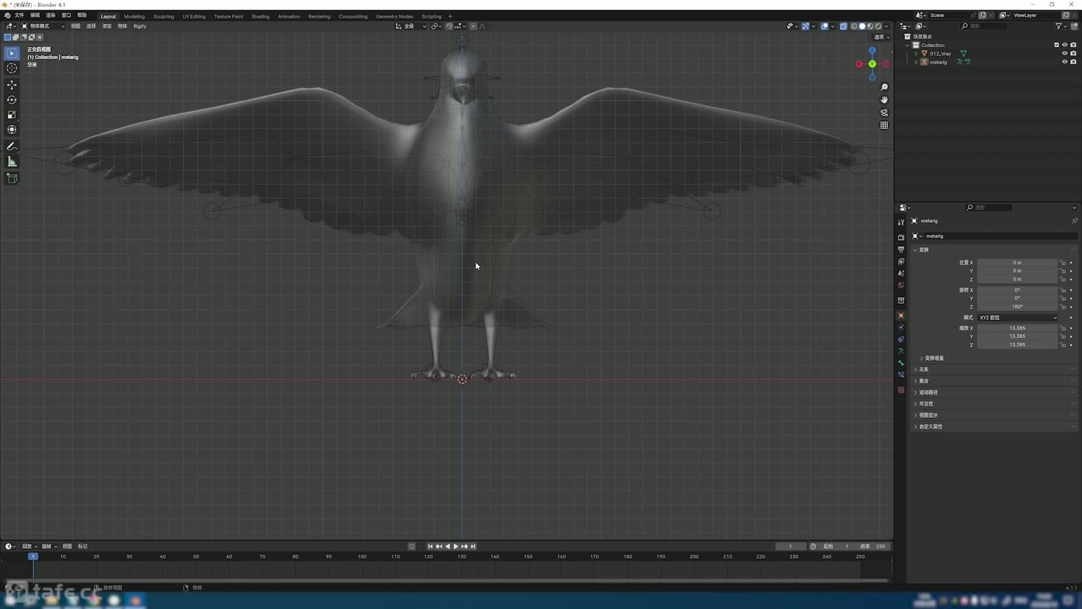
Task: Hide 012_Vray object via eye icon
Action: click(x=1065, y=54)
